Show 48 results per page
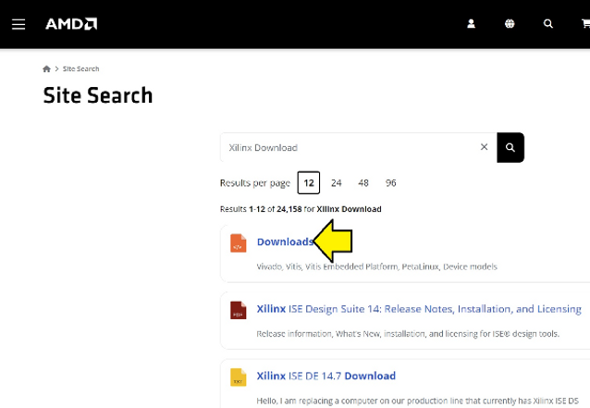This screenshot has height=408, width=590. point(363,183)
